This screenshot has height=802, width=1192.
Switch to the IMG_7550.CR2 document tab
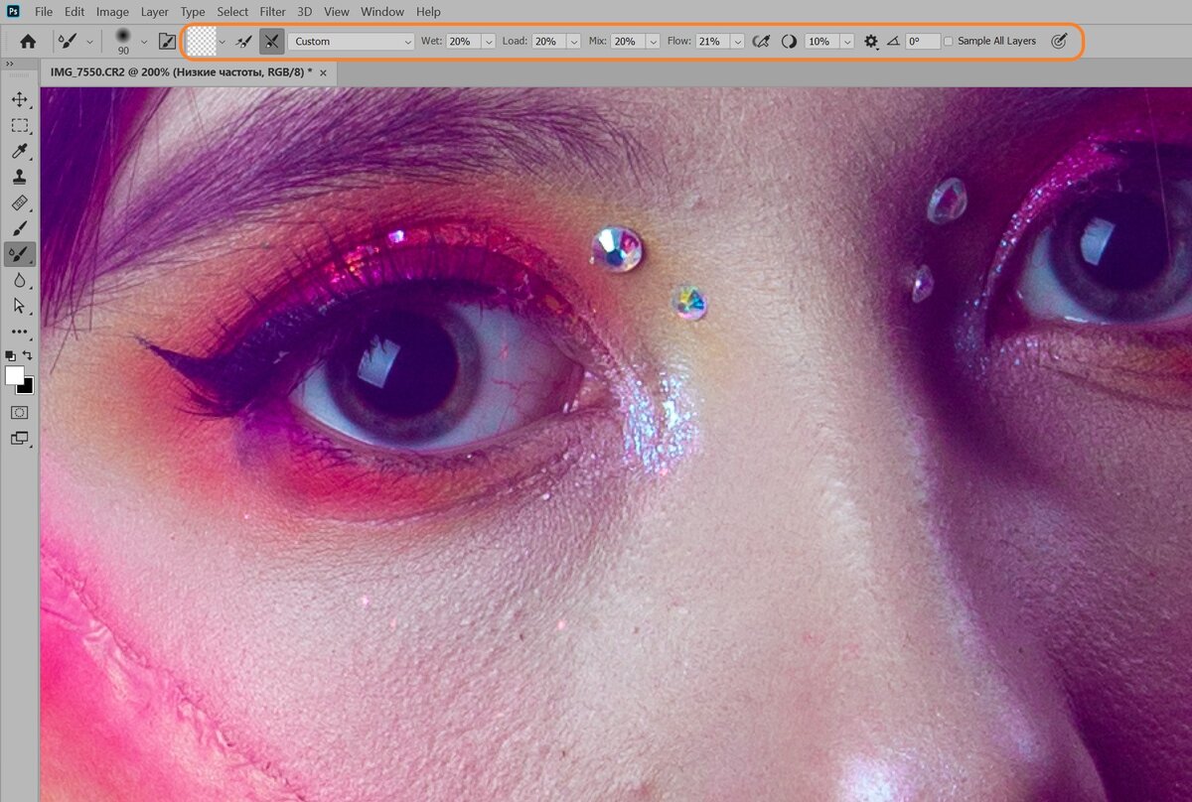(x=181, y=72)
